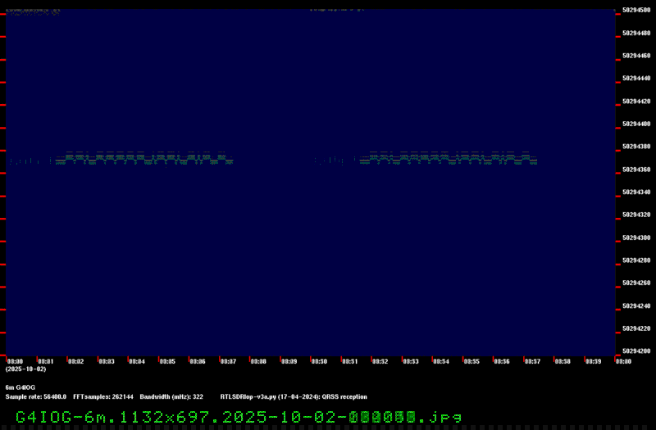Click the 00:09 time label
This screenshot has width=656, height=430.
pyautogui.click(x=289, y=361)
